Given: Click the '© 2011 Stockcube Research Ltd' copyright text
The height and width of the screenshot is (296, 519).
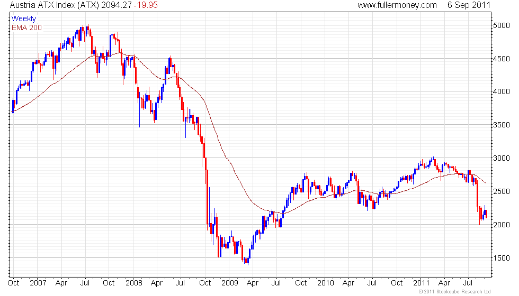Looking at the screenshot, I should 454,292.
